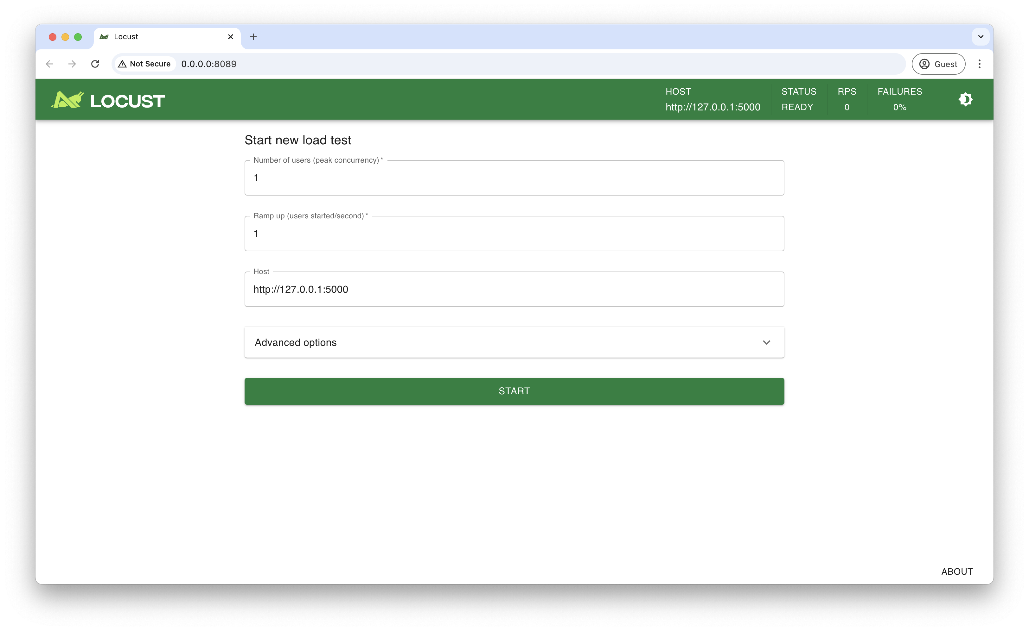The height and width of the screenshot is (631, 1029).
Task: Click the browser back arrow
Action: [49, 64]
